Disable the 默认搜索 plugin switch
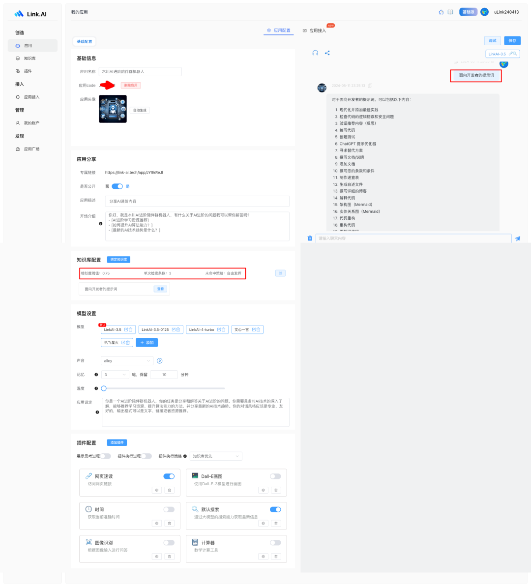 coord(276,509)
